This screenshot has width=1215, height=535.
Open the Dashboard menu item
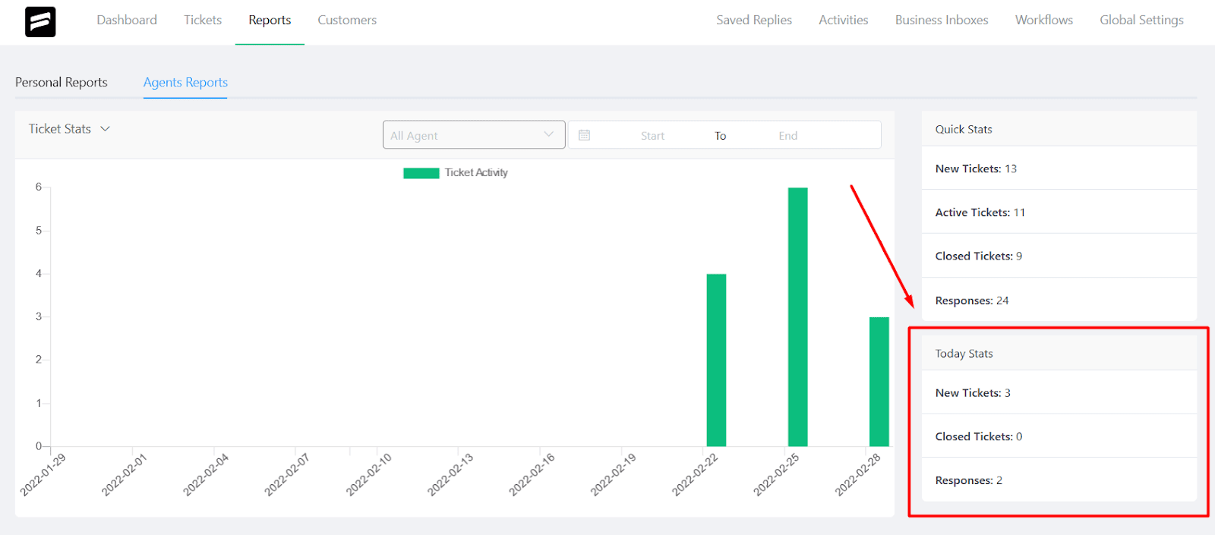pos(127,20)
